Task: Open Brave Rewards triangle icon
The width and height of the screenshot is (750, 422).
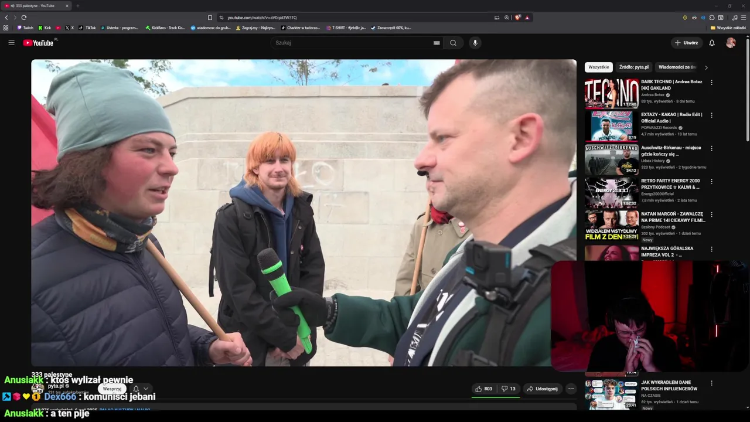Action: 527,18
